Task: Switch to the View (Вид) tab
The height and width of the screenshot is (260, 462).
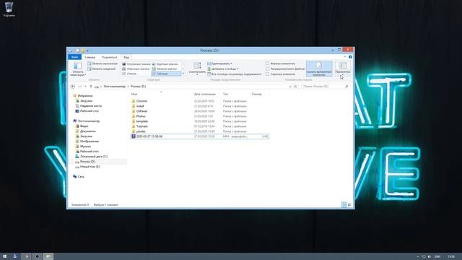Action: [126, 57]
